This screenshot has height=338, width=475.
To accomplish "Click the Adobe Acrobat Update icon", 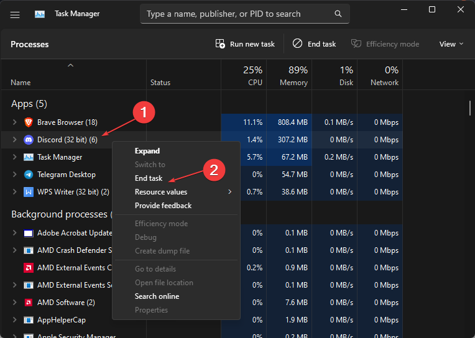I will tap(29, 233).
